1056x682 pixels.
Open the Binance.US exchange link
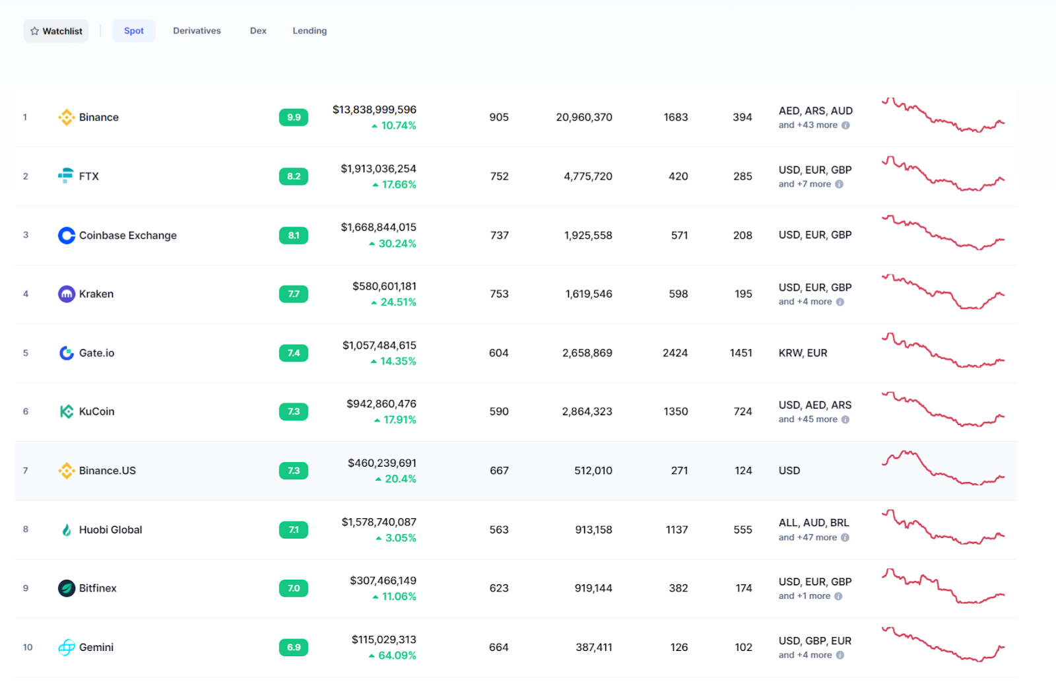click(x=108, y=471)
